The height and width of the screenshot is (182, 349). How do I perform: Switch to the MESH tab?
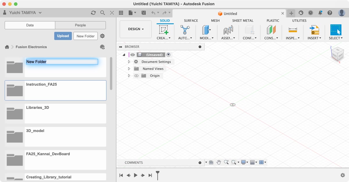click(215, 21)
